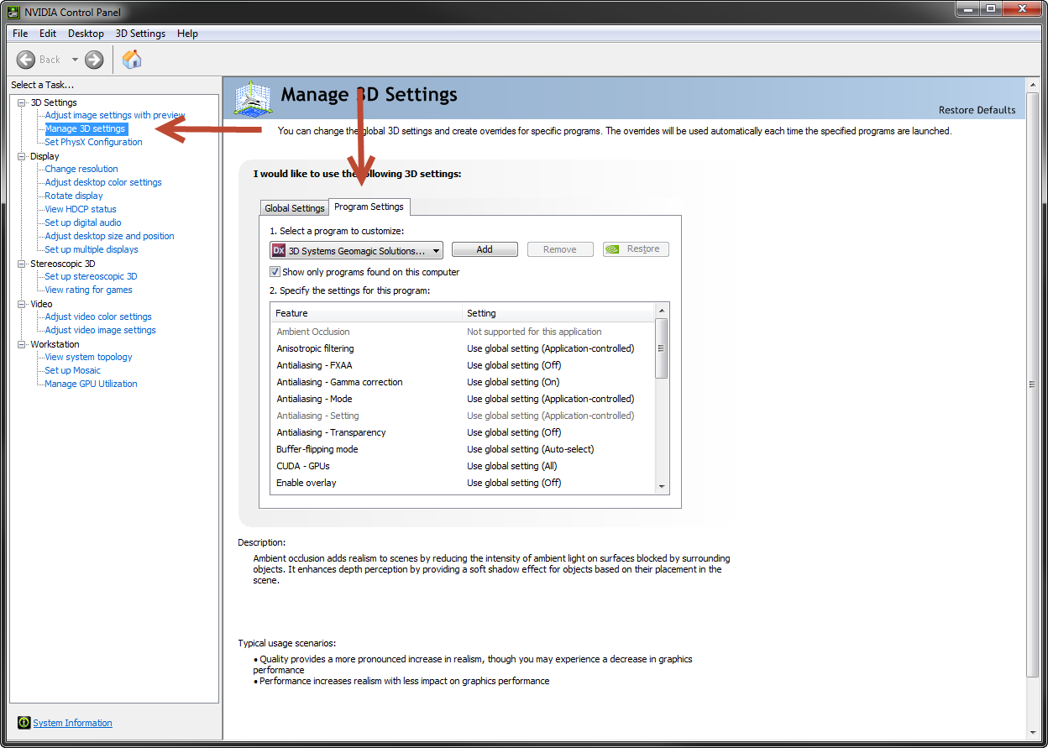Image resolution: width=1048 pixels, height=748 pixels.
Task: Click the NVIDIA Control Panel title icon
Action: pos(13,12)
